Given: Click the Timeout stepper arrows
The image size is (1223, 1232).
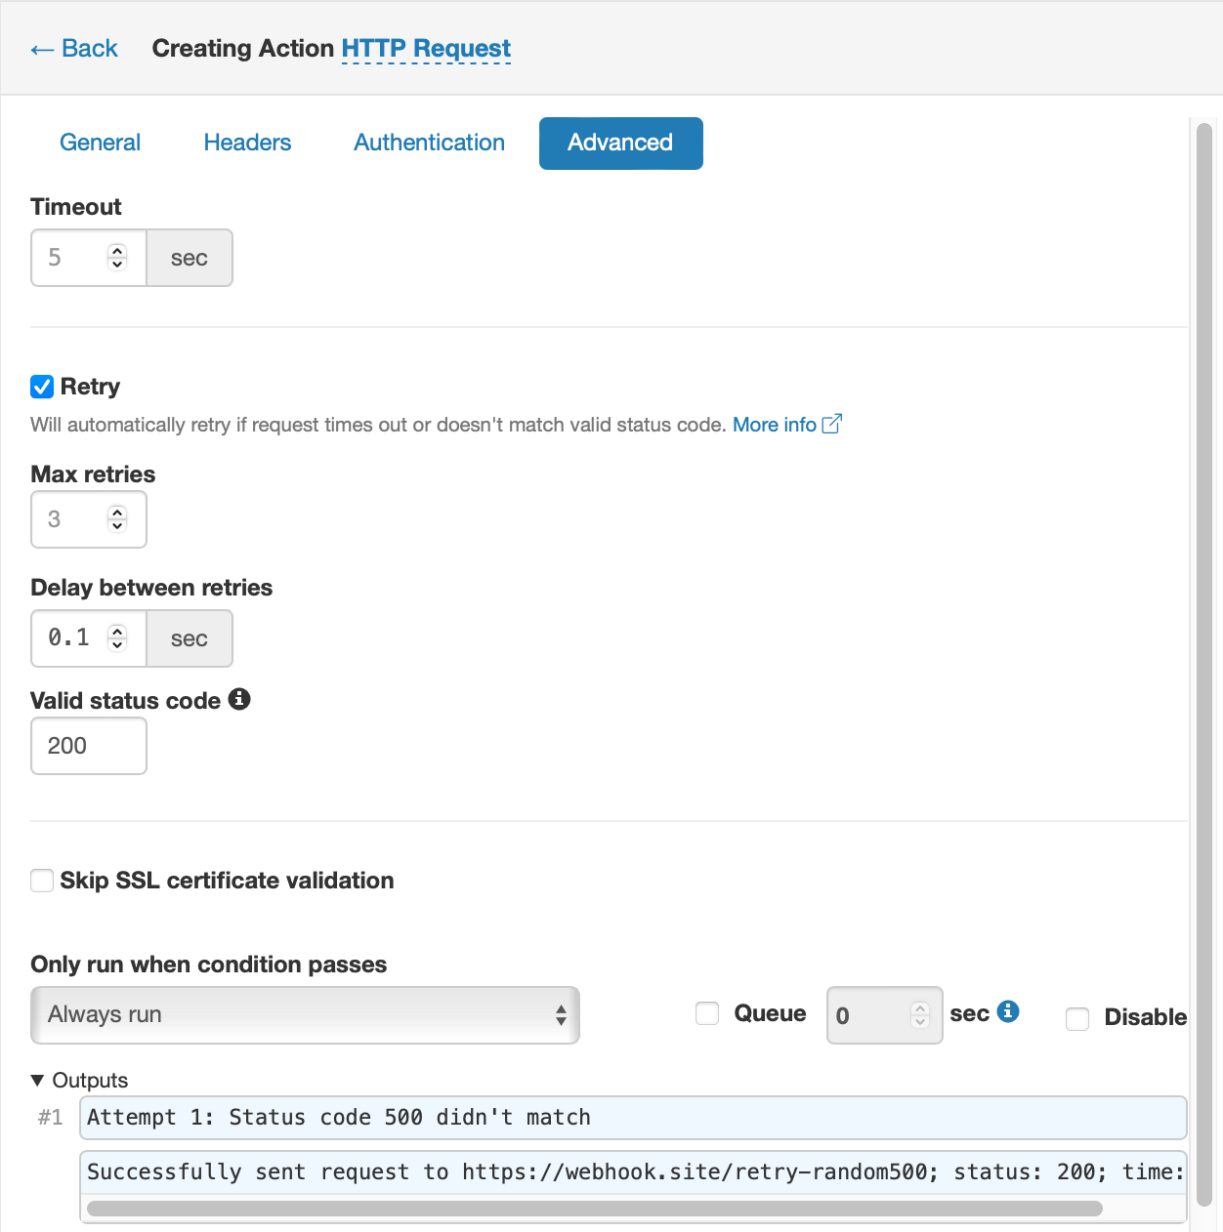Looking at the screenshot, I should (x=117, y=257).
